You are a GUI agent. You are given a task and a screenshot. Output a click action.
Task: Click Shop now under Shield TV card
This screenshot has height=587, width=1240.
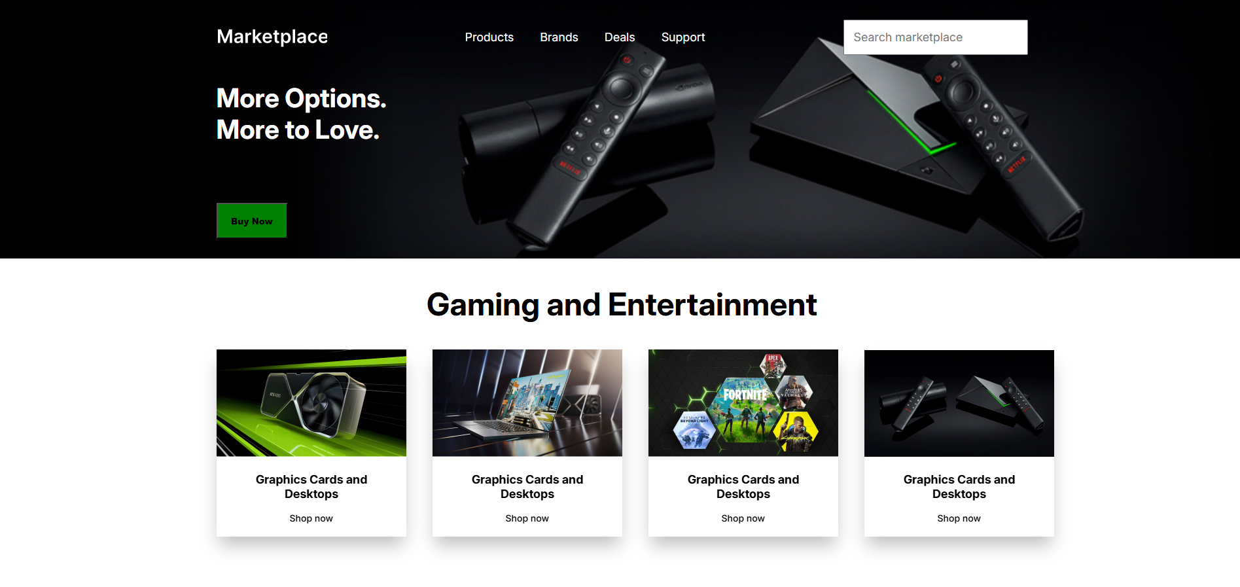coord(959,518)
